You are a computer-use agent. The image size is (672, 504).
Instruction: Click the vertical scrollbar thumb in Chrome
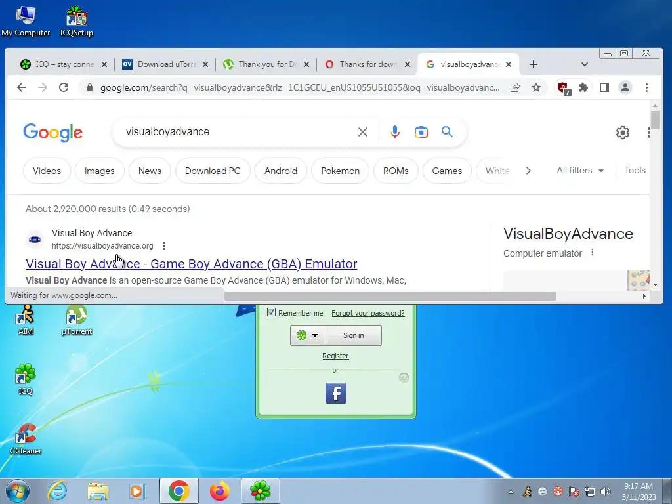tap(655, 119)
